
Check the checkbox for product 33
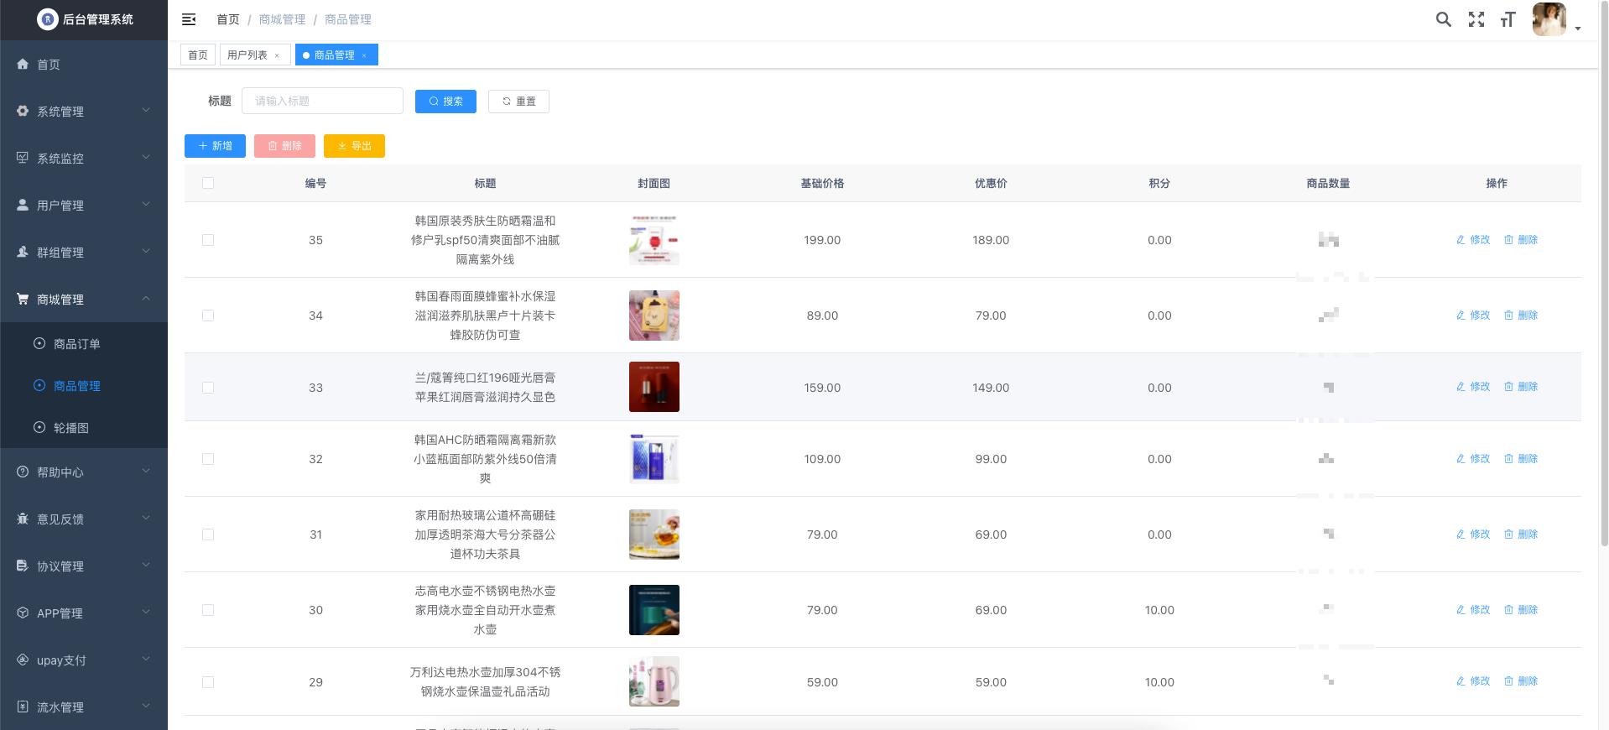(x=208, y=388)
